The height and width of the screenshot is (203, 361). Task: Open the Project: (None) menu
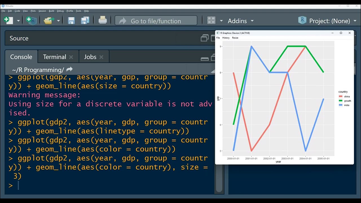point(333,21)
